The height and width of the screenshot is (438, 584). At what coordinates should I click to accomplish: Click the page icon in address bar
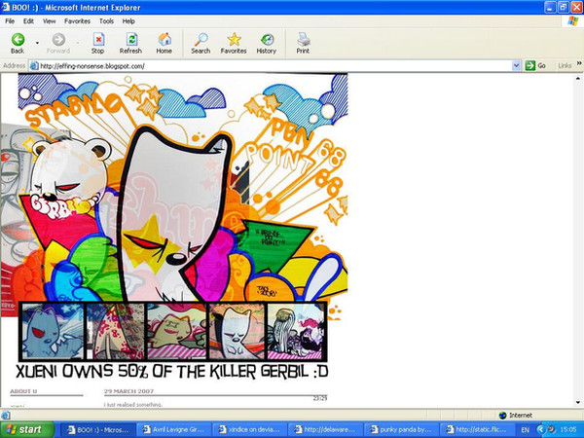[x=34, y=66]
